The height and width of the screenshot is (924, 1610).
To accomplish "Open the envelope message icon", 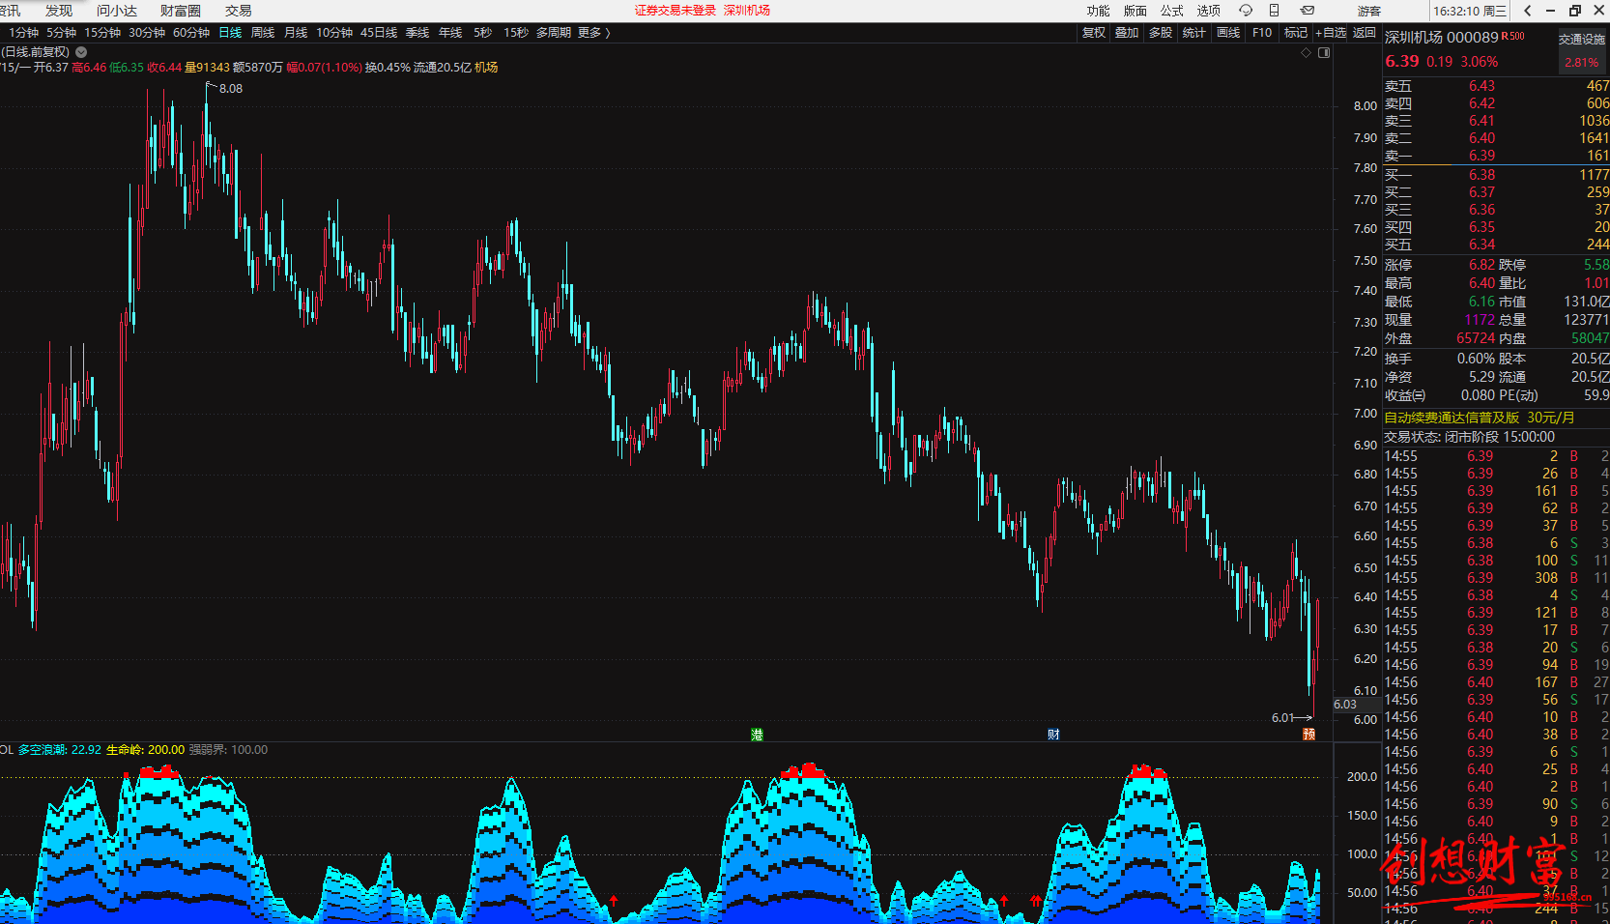I will tap(1307, 11).
